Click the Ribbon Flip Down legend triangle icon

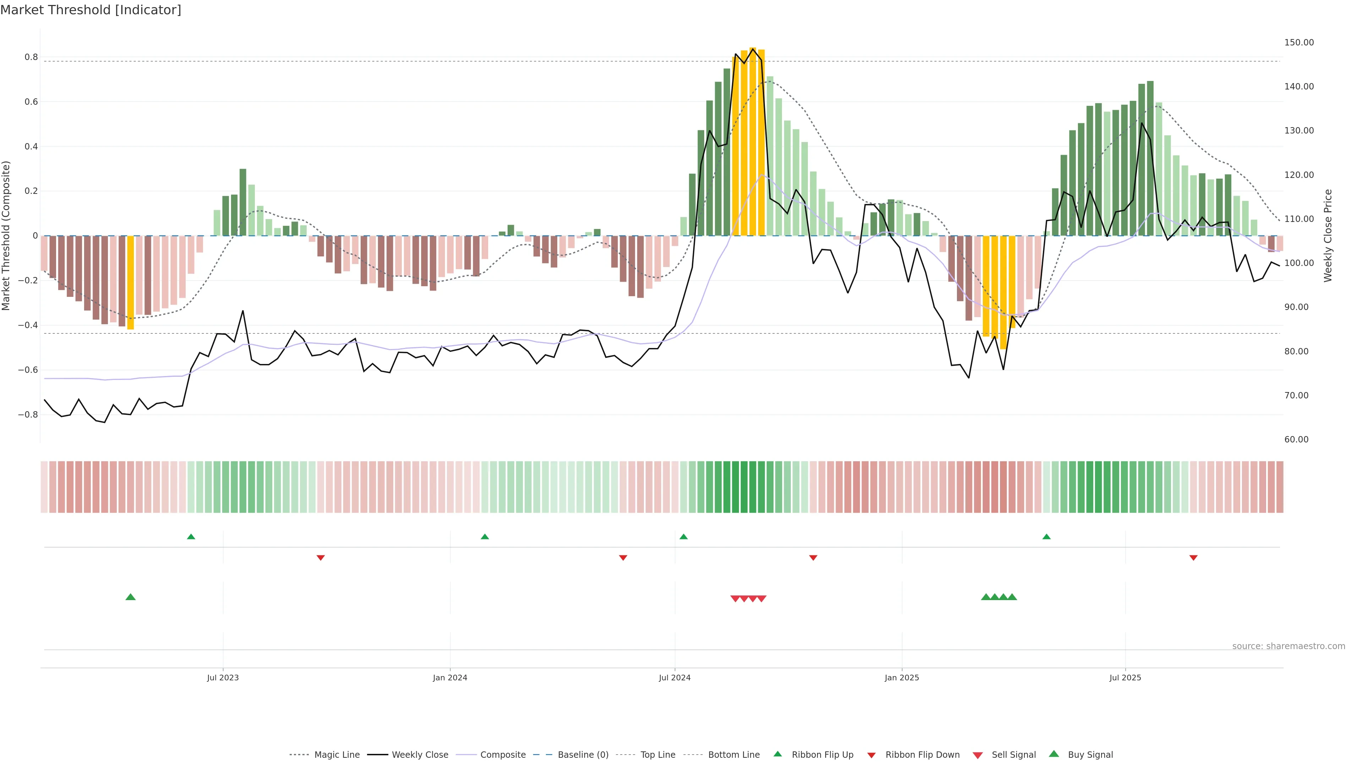[x=871, y=755]
